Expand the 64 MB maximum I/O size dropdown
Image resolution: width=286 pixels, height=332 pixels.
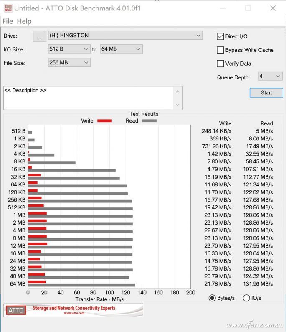pos(121,49)
